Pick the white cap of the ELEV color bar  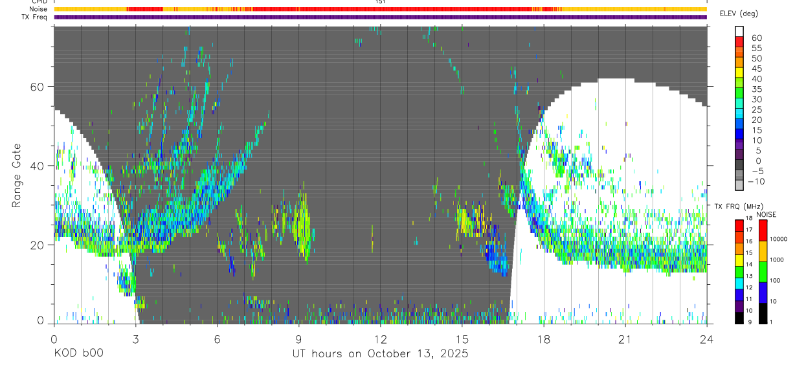(740, 31)
